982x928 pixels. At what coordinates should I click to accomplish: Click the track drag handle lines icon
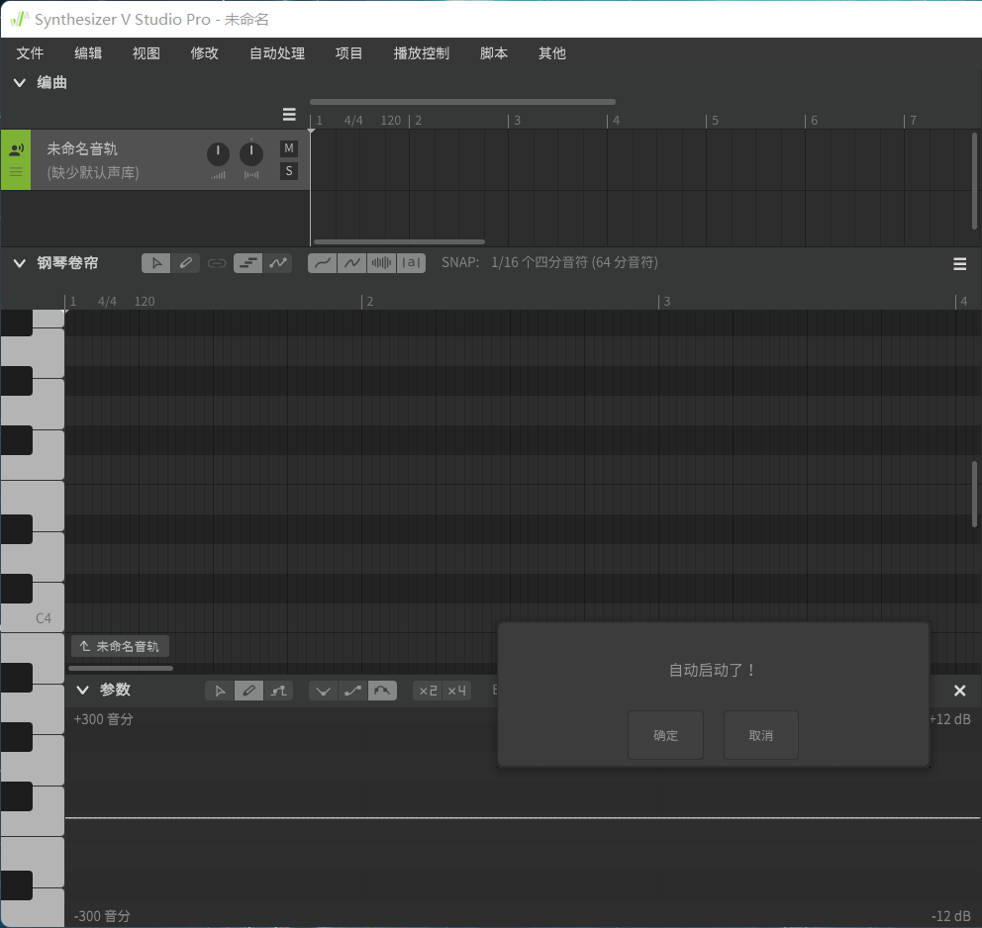[x=16, y=171]
